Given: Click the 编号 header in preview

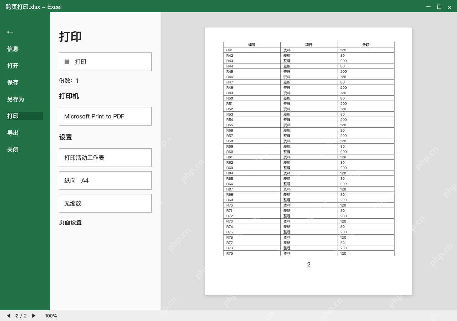Looking at the screenshot, I should [x=252, y=45].
